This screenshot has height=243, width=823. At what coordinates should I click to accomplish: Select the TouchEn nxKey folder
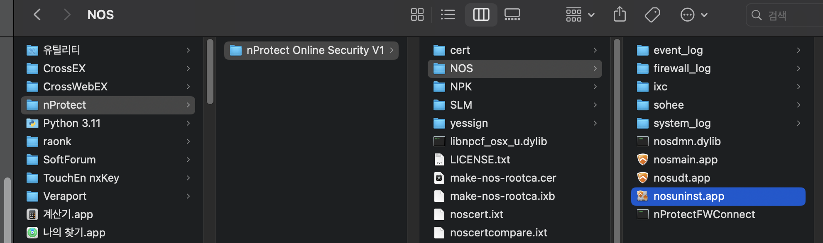[x=108, y=178]
